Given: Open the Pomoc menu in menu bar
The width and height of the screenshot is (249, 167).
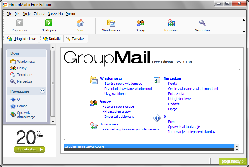Looking at the screenshot, I should tap(71, 14).
